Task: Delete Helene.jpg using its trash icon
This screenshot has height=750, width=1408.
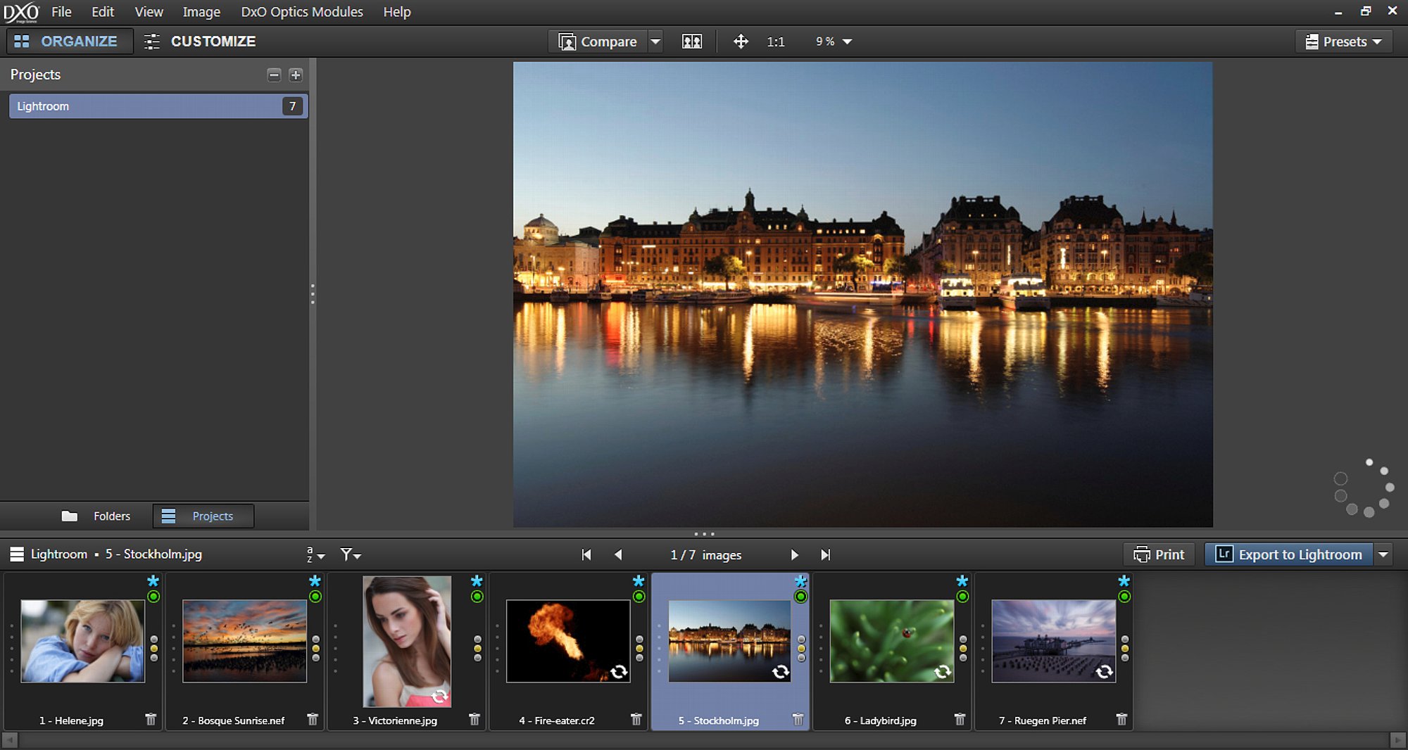Action: click(151, 719)
